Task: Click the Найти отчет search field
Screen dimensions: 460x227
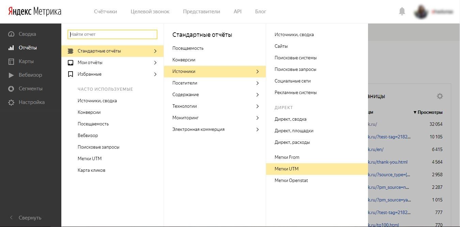Action: (112, 34)
